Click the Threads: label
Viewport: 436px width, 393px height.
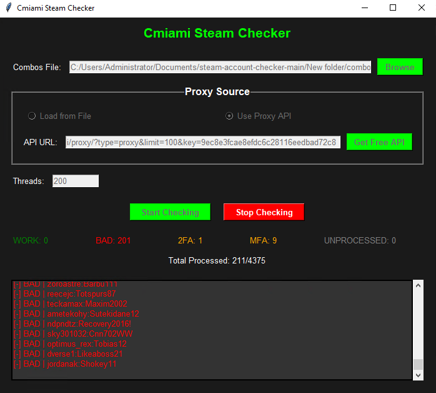[28, 181]
